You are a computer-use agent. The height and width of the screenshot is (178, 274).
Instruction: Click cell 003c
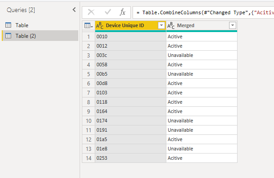[x=130, y=55]
